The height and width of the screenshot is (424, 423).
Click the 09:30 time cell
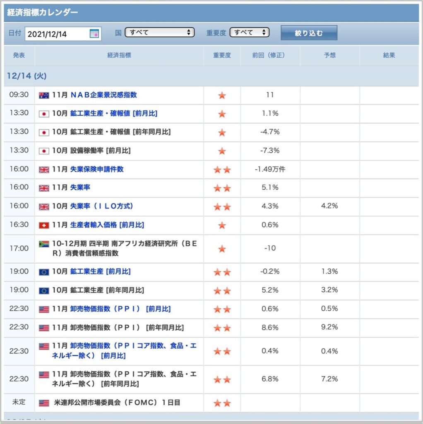pyautogui.click(x=19, y=95)
